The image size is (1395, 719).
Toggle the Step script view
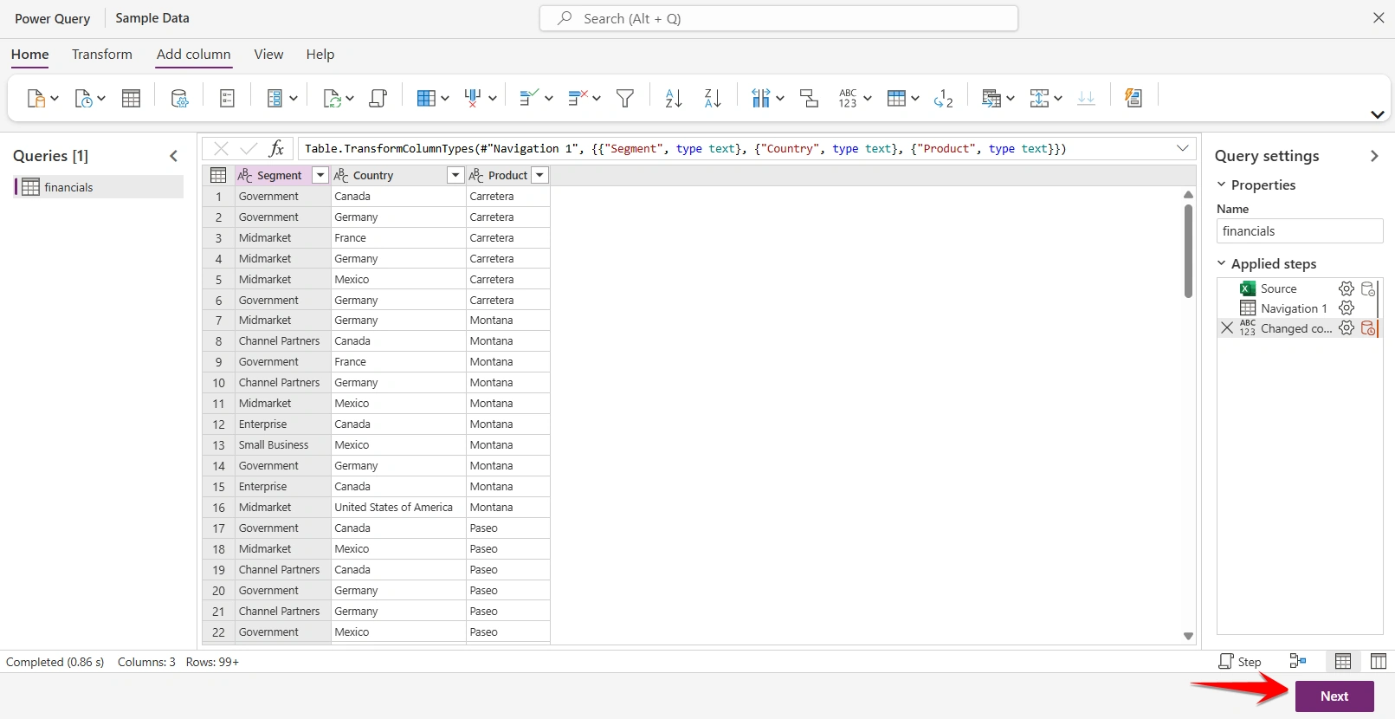1240,662
